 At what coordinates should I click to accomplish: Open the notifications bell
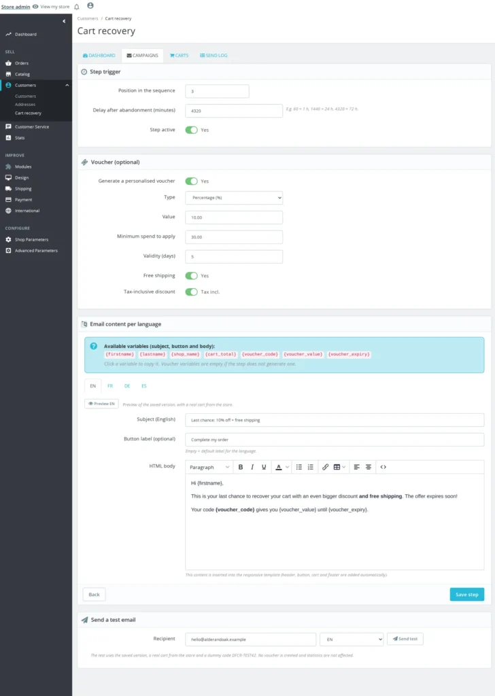tap(77, 7)
